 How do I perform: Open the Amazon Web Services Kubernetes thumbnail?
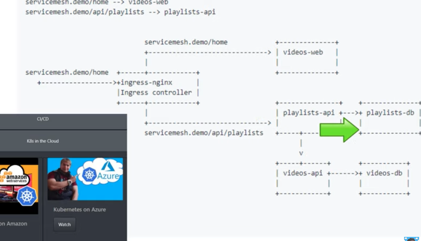19,186
